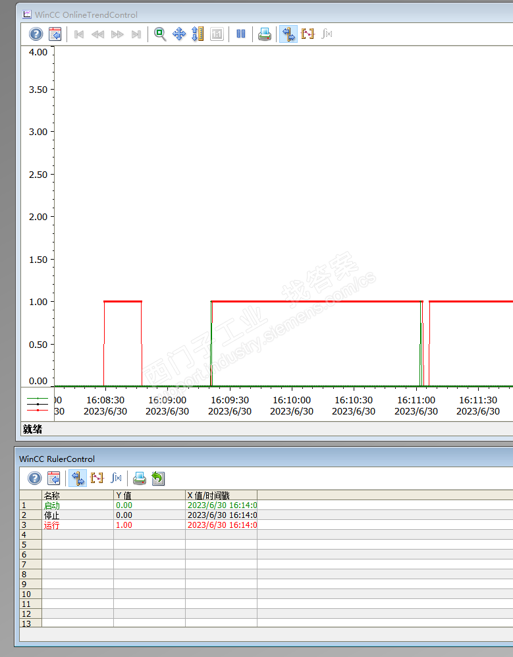Screen dimensions: 513x657
Task: Select the 运行 name cell in row 3
Action: pos(78,525)
